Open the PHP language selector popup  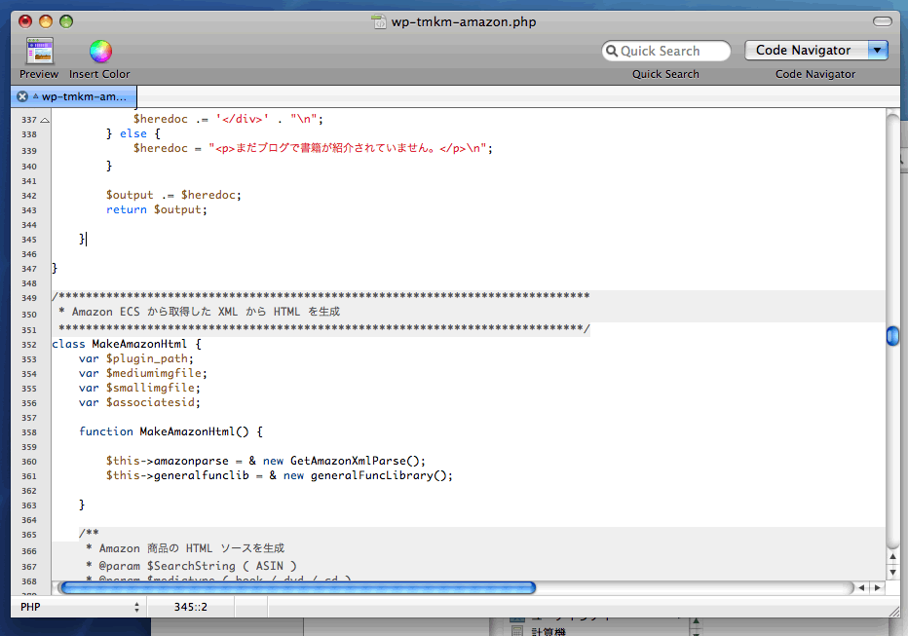point(78,607)
